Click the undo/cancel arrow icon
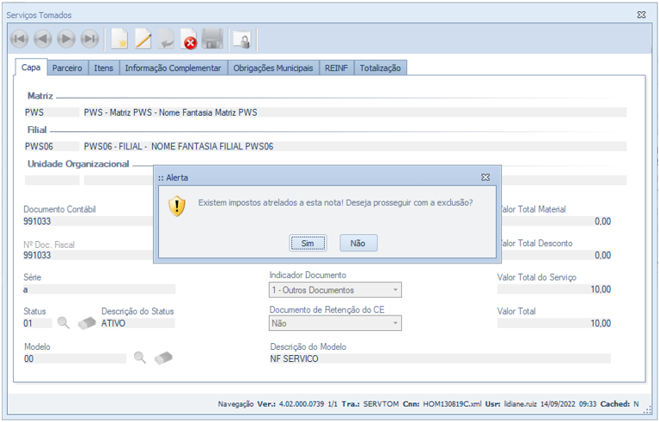This screenshot has height=422, width=659. click(x=166, y=39)
